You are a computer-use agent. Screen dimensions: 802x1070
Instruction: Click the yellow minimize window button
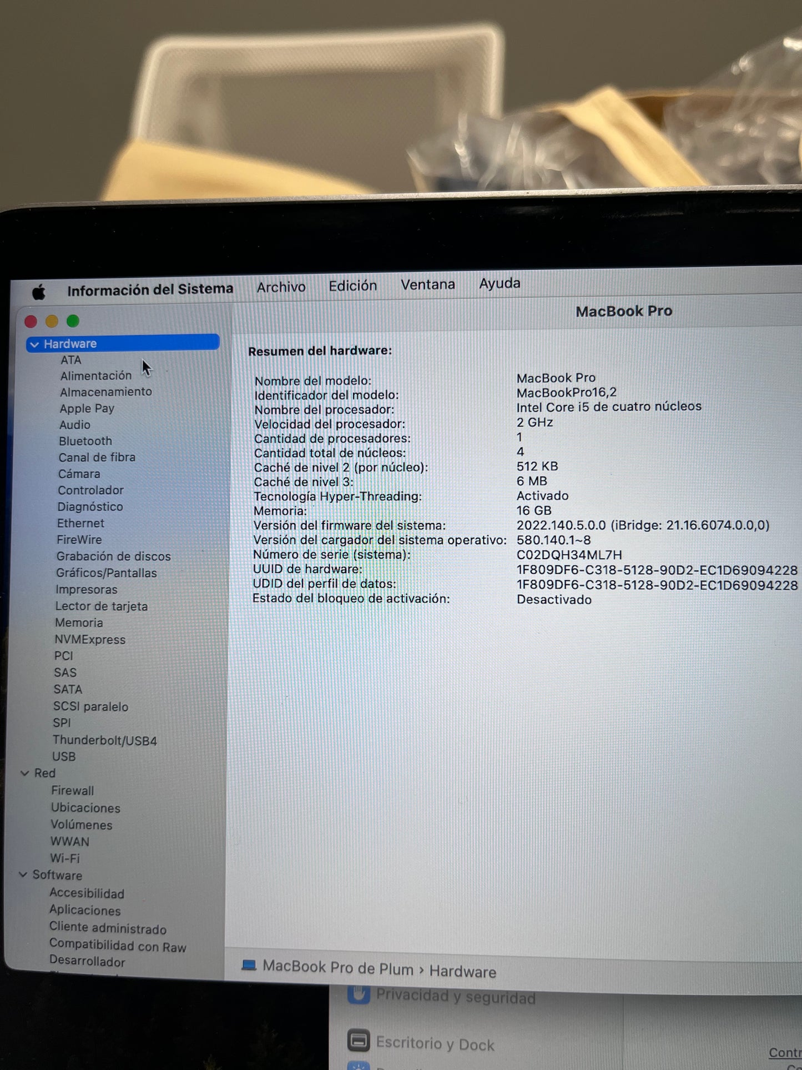[52, 321]
